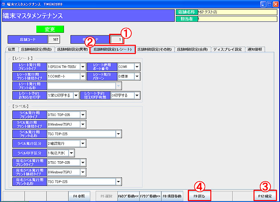
Task: Switch to the 伝票 tab
Action: pyautogui.click(x=12, y=49)
